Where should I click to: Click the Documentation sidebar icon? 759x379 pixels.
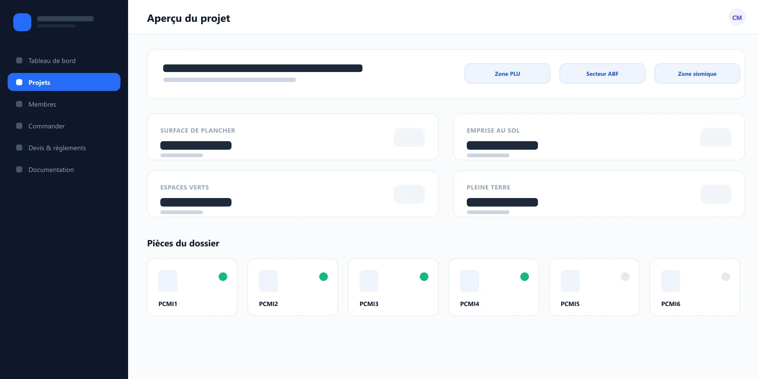(19, 170)
